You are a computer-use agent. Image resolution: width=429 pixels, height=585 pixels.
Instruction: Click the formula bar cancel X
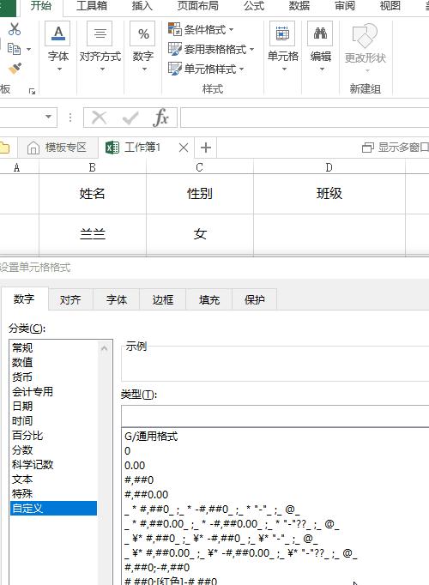tap(100, 118)
